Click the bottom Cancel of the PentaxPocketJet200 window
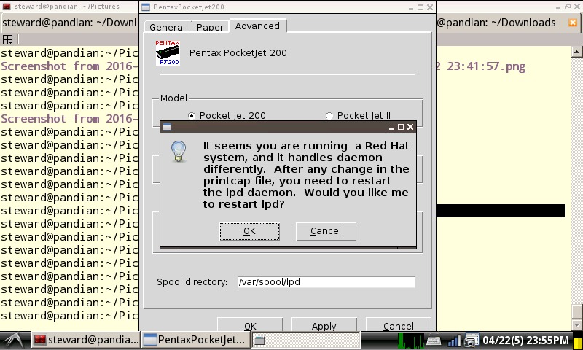 [398, 326]
